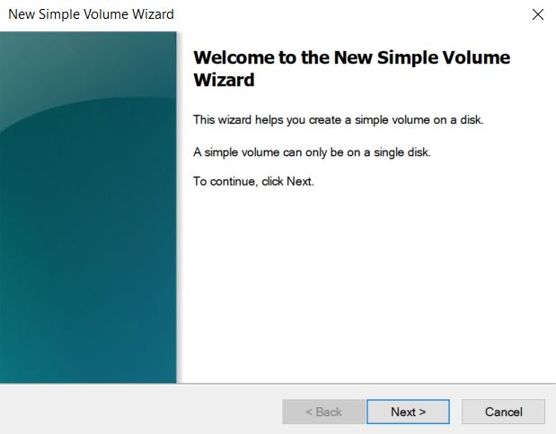Click the word 'Wizard' on the heading's second line

click(224, 80)
